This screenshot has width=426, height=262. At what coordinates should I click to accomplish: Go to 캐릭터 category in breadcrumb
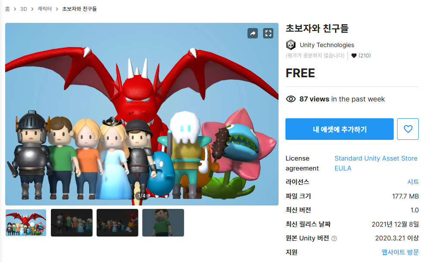(44, 9)
